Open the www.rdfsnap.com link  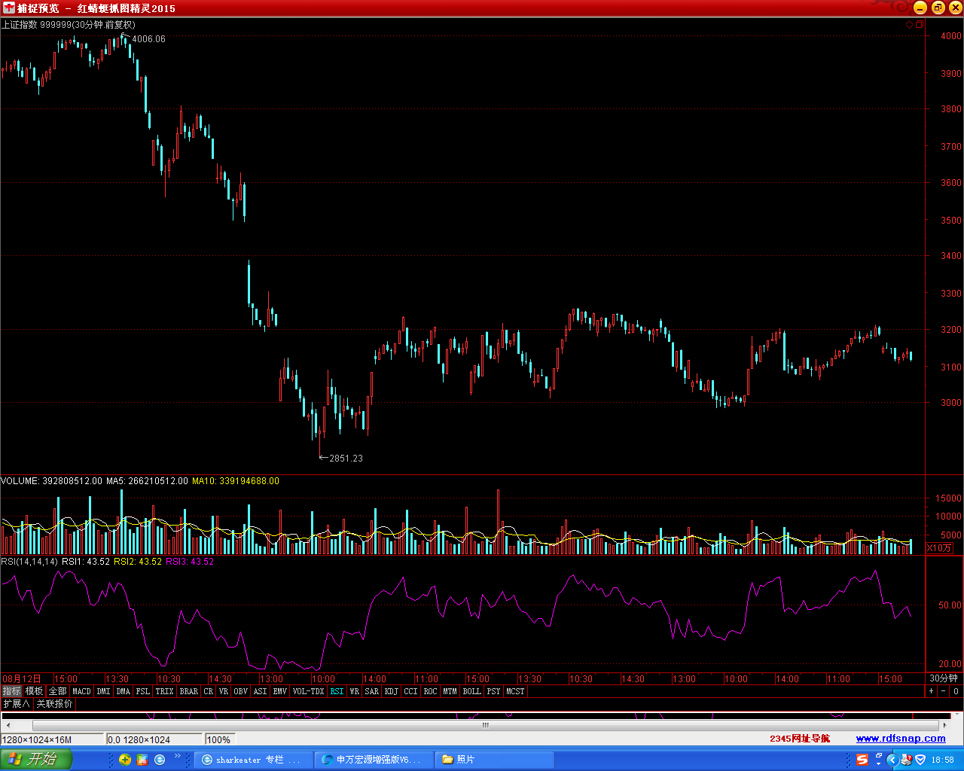coord(901,739)
